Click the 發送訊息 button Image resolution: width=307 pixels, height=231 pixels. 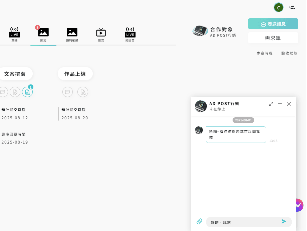(273, 24)
